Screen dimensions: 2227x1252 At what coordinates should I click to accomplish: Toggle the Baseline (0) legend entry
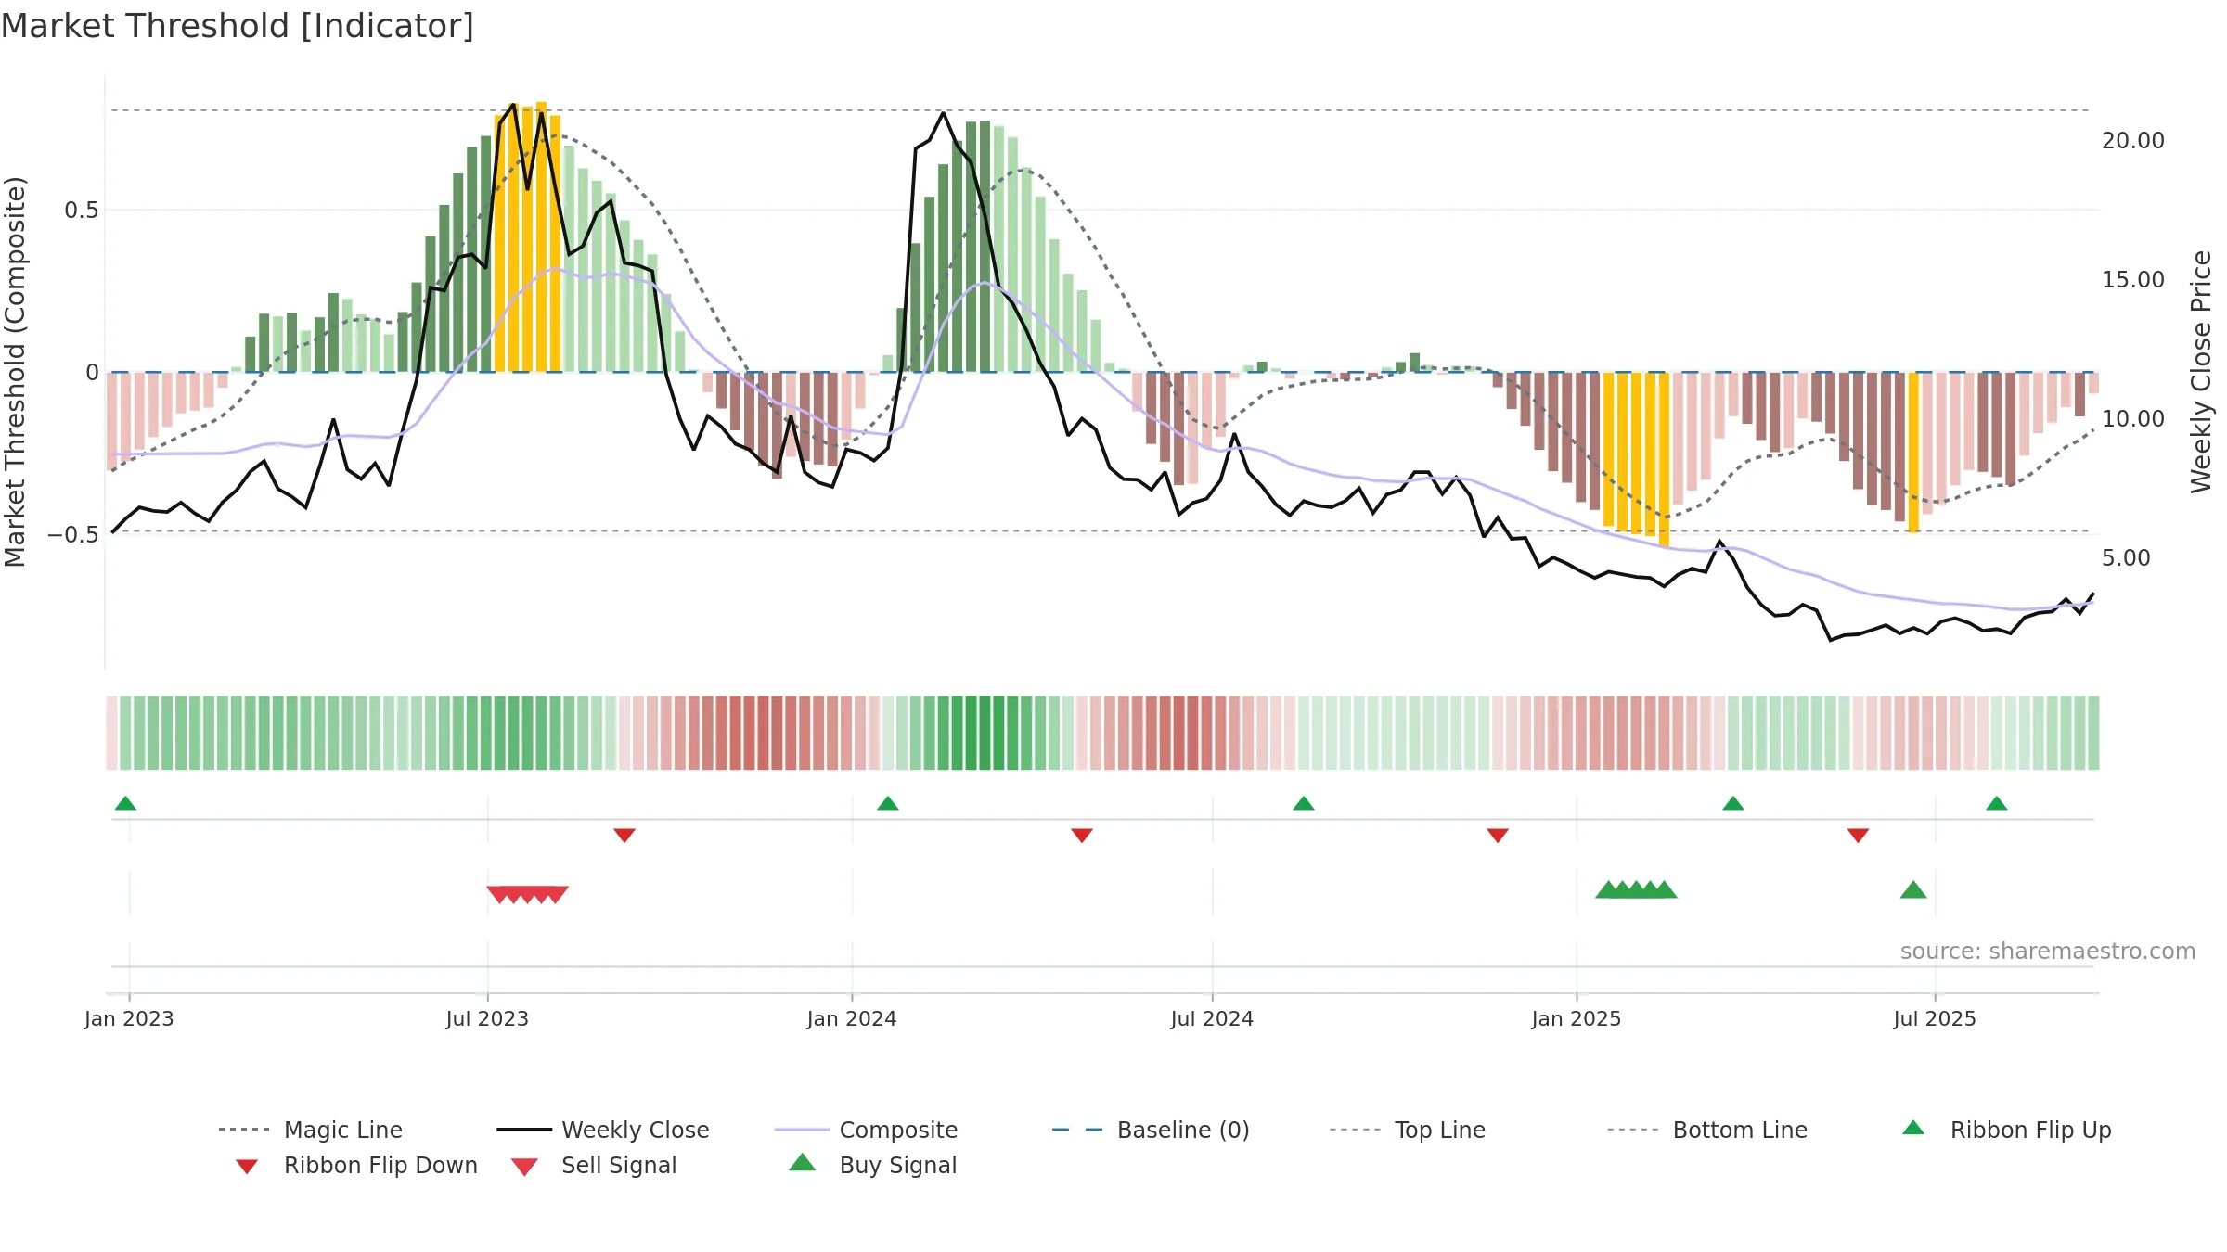click(x=1151, y=1130)
